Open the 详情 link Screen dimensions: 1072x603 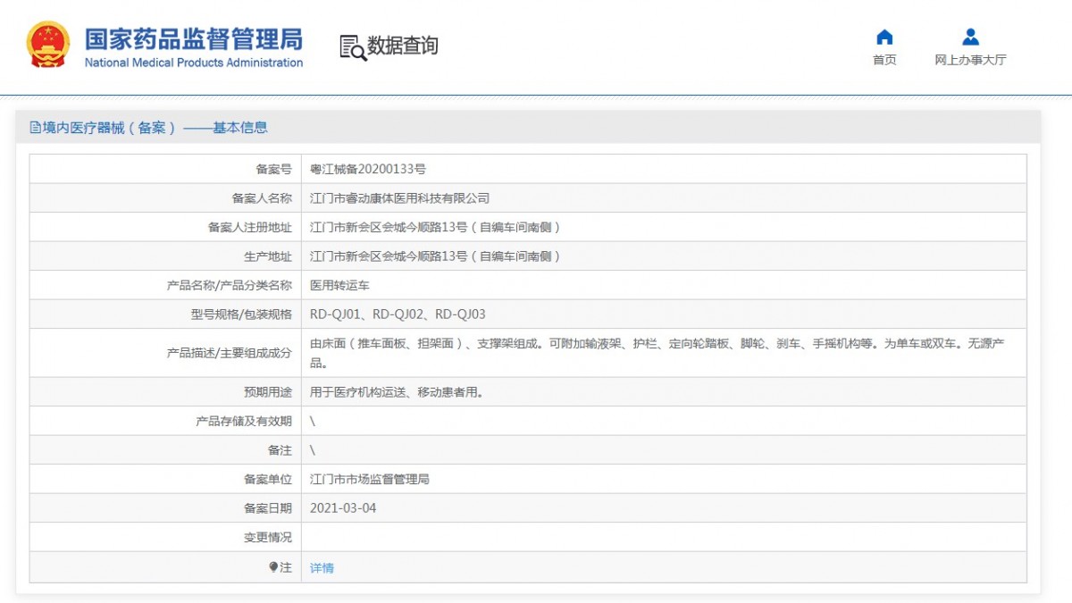322,567
